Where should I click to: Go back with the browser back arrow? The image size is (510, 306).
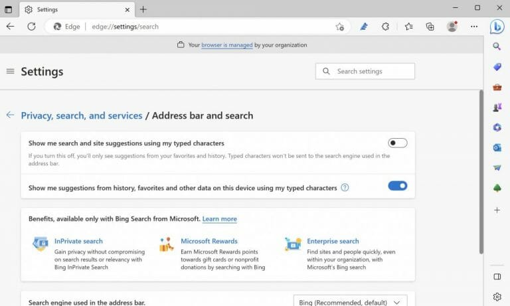[x=11, y=27]
